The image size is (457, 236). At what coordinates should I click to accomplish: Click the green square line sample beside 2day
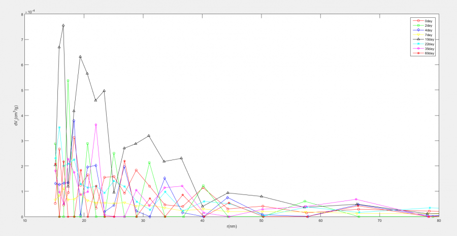point(418,26)
